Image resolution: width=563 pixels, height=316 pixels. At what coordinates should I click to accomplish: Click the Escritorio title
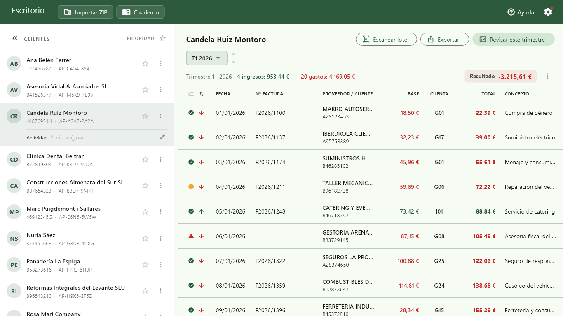pos(28,11)
